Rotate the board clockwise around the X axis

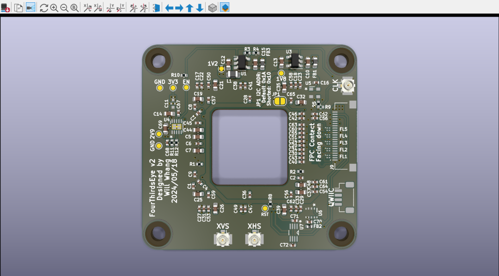pos(87,8)
